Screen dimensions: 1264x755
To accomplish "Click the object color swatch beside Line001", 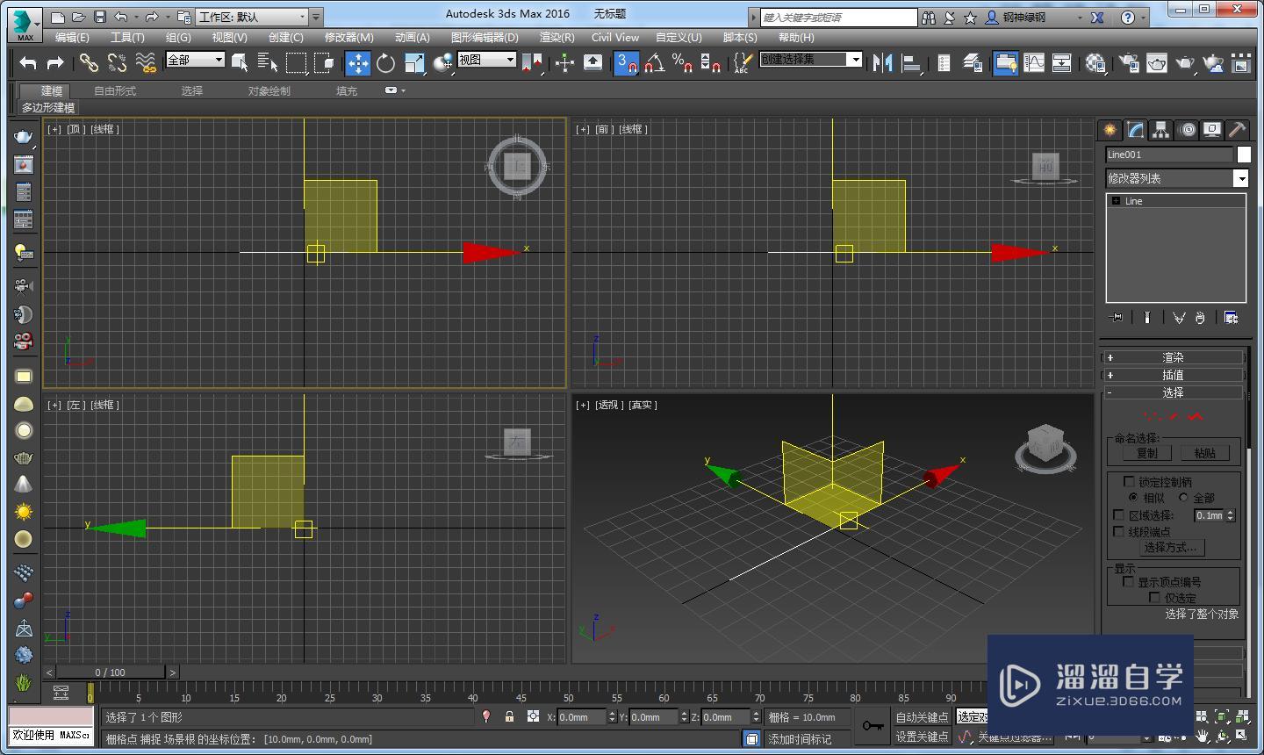I will point(1244,155).
